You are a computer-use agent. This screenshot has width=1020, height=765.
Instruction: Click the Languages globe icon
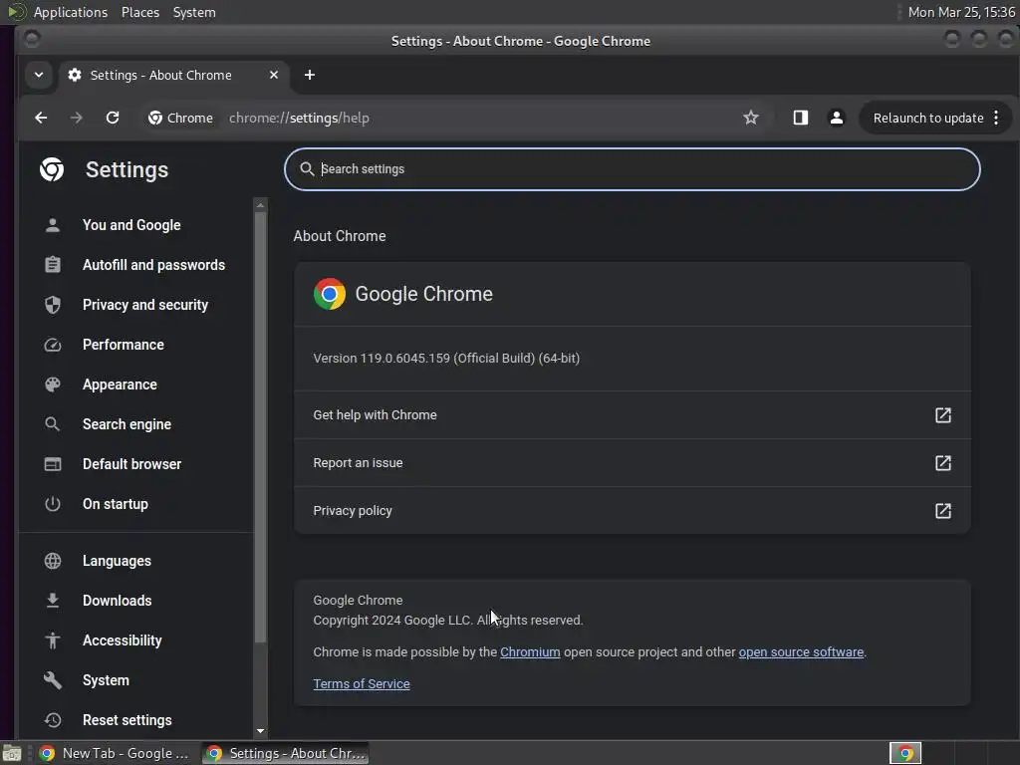(x=53, y=561)
